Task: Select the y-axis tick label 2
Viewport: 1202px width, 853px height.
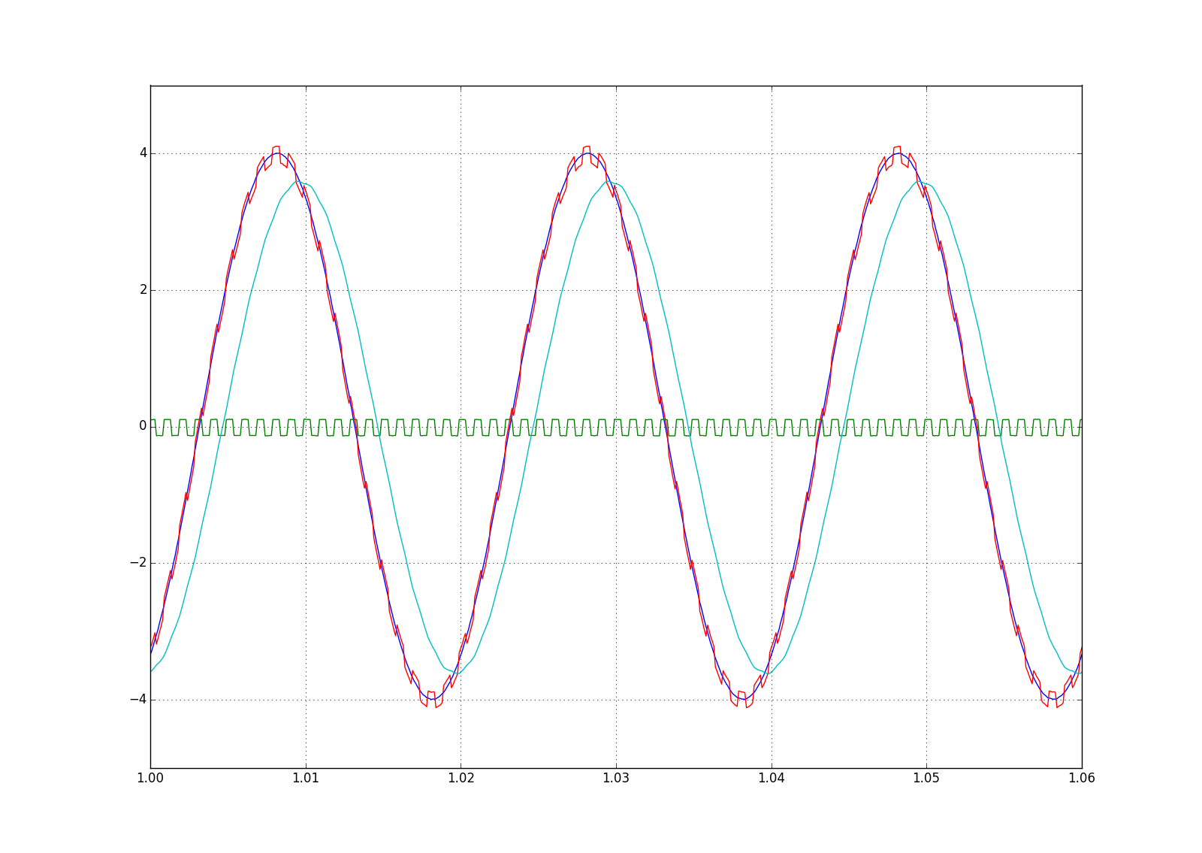Action: pos(142,290)
